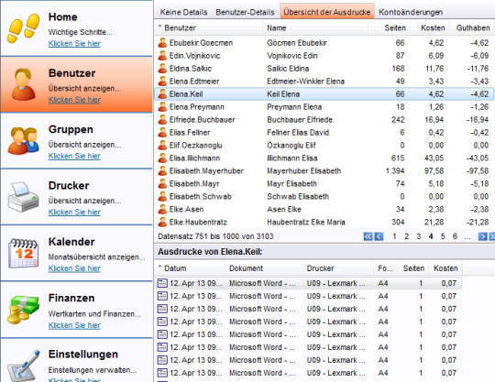495x382 pixels.
Task: Jump to page 2 of records
Action: [407, 236]
